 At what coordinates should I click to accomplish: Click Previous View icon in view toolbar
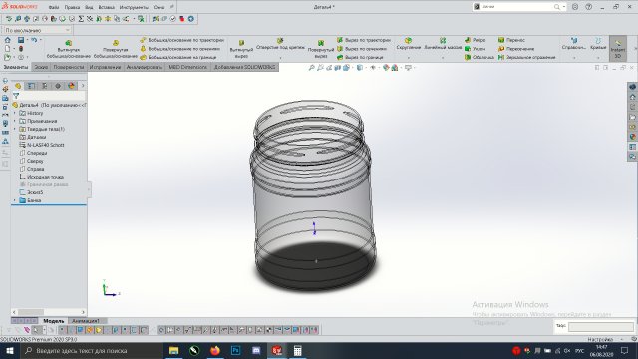pos(329,68)
